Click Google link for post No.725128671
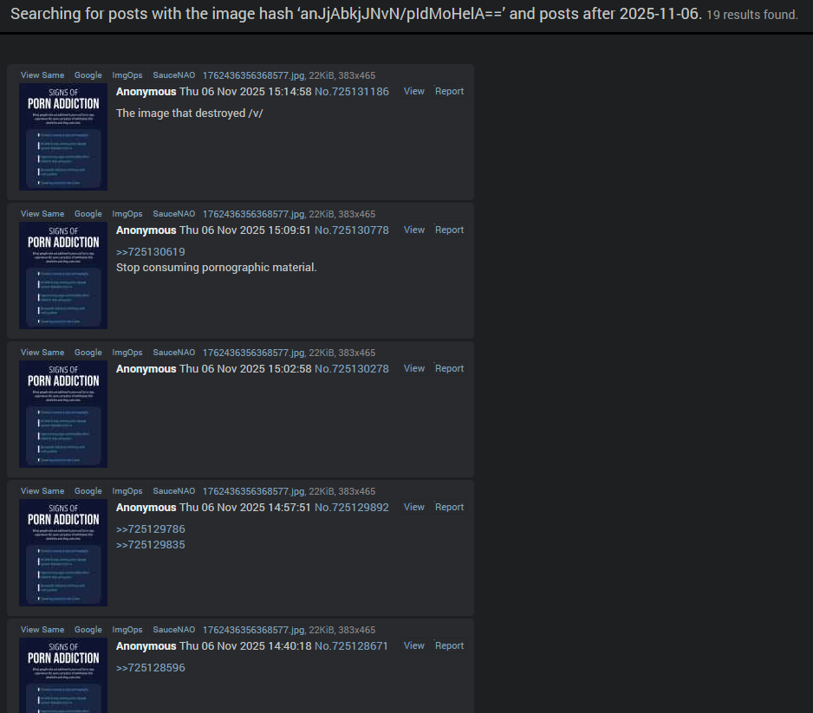This screenshot has height=713, width=813. (x=88, y=630)
